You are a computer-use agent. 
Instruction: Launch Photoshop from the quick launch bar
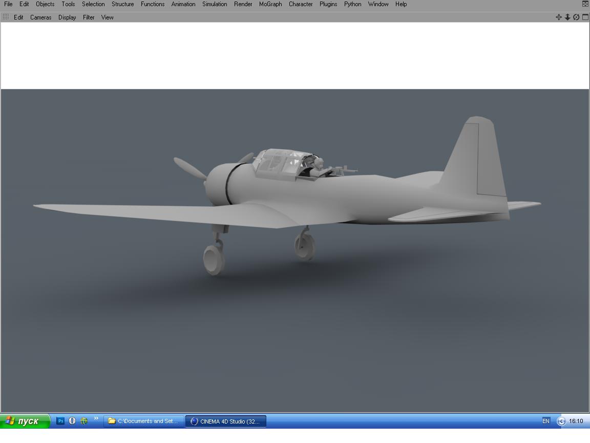(x=60, y=421)
